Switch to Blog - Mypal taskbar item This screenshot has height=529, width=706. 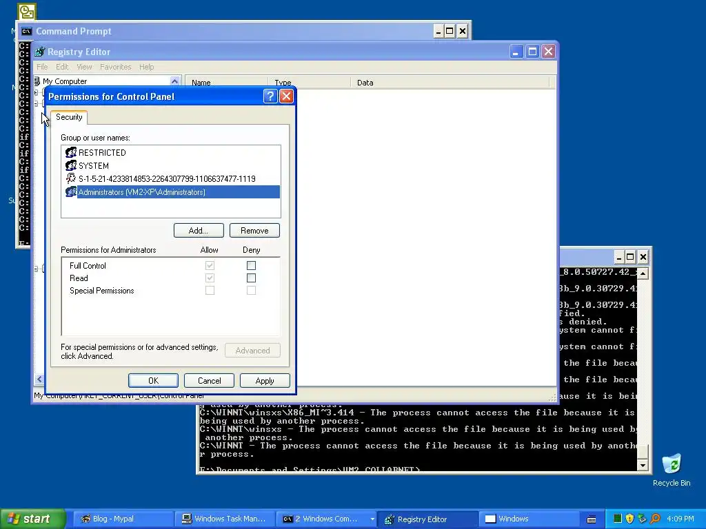coord(123,519)
